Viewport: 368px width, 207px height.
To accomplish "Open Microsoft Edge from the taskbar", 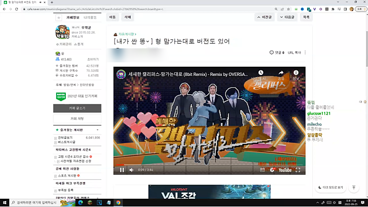I will click(80, 202).
